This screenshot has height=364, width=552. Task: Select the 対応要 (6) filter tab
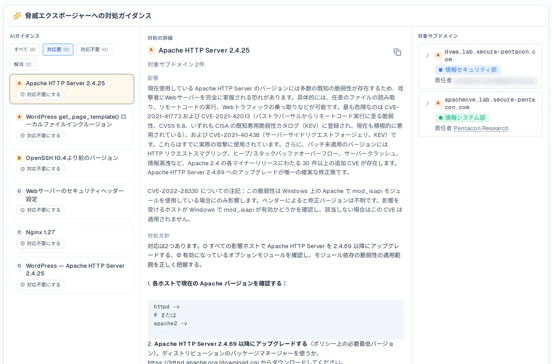[58, 50]
